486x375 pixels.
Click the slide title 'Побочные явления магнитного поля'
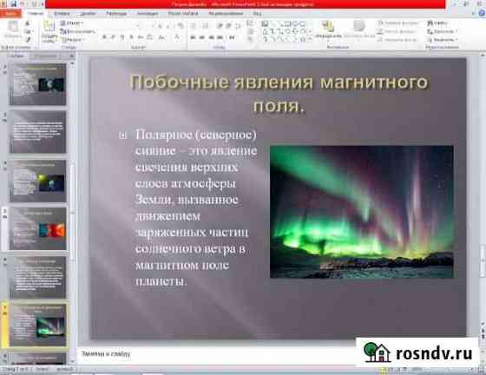click(x=279, y=94)
